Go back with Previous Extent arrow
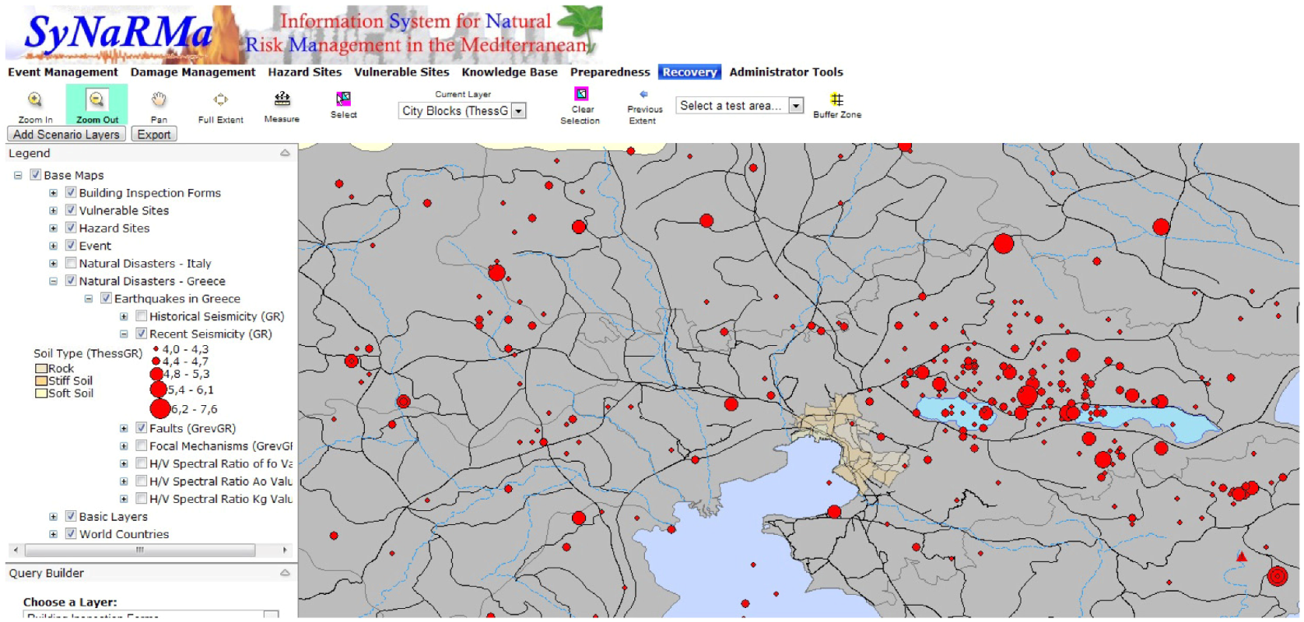Image resolution: width=1304 pixels, height=622 pixels. (644, 94)
